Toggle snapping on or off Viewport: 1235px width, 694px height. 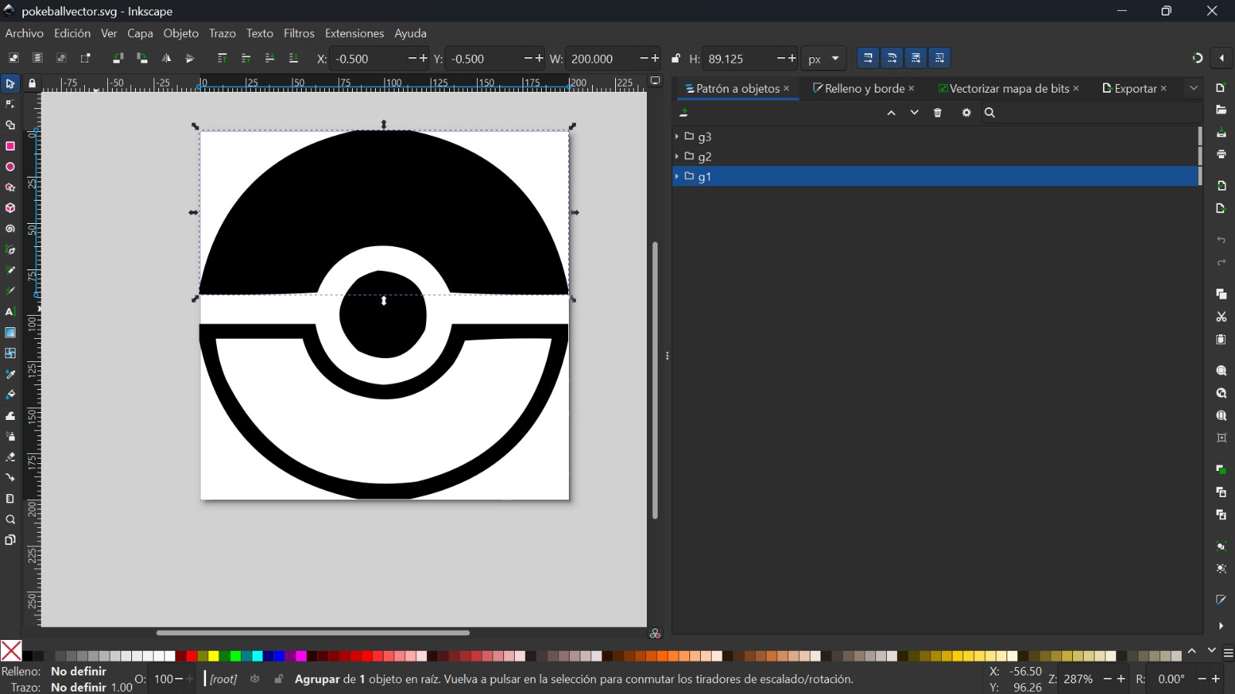pos(1197,59)
